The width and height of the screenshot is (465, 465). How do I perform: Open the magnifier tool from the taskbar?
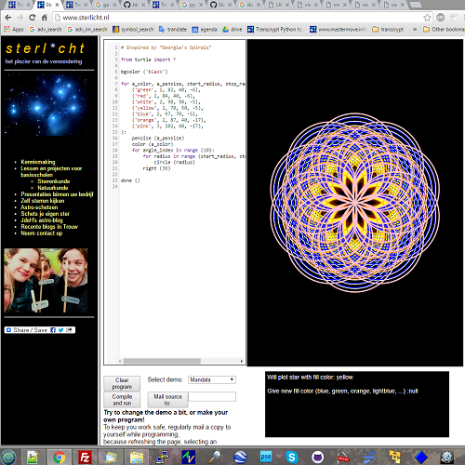click(x=215, y=457)
